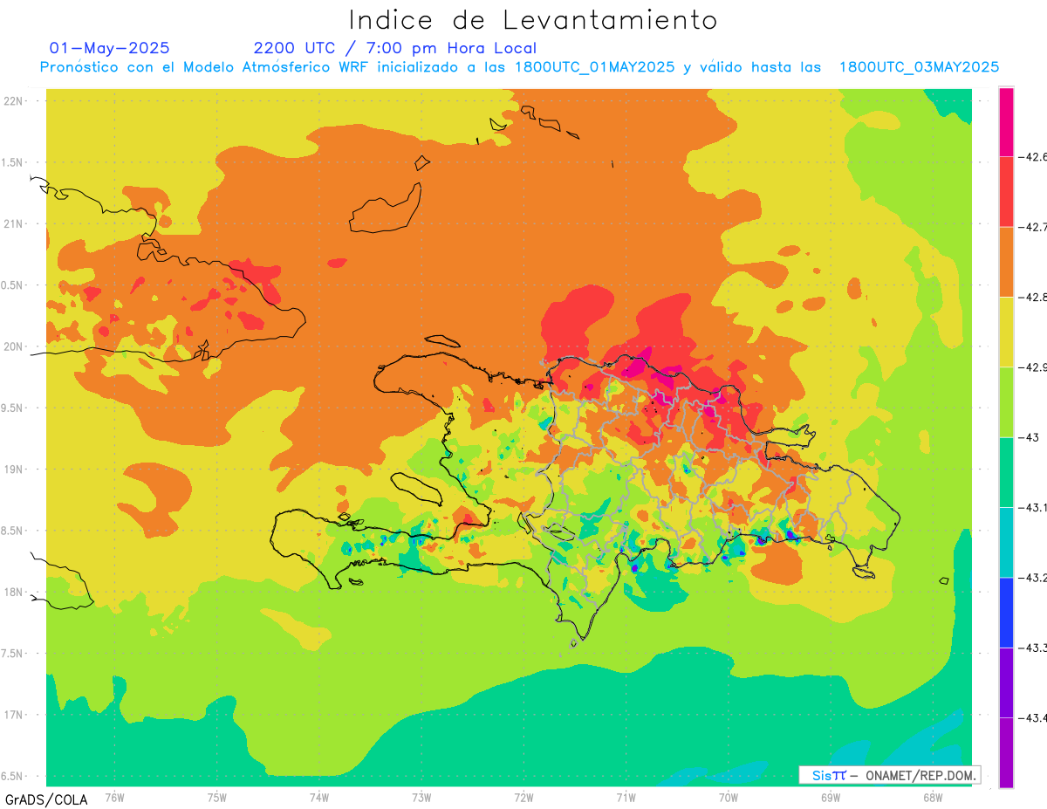Click the 20N latitude label

(x=14, y=346)
